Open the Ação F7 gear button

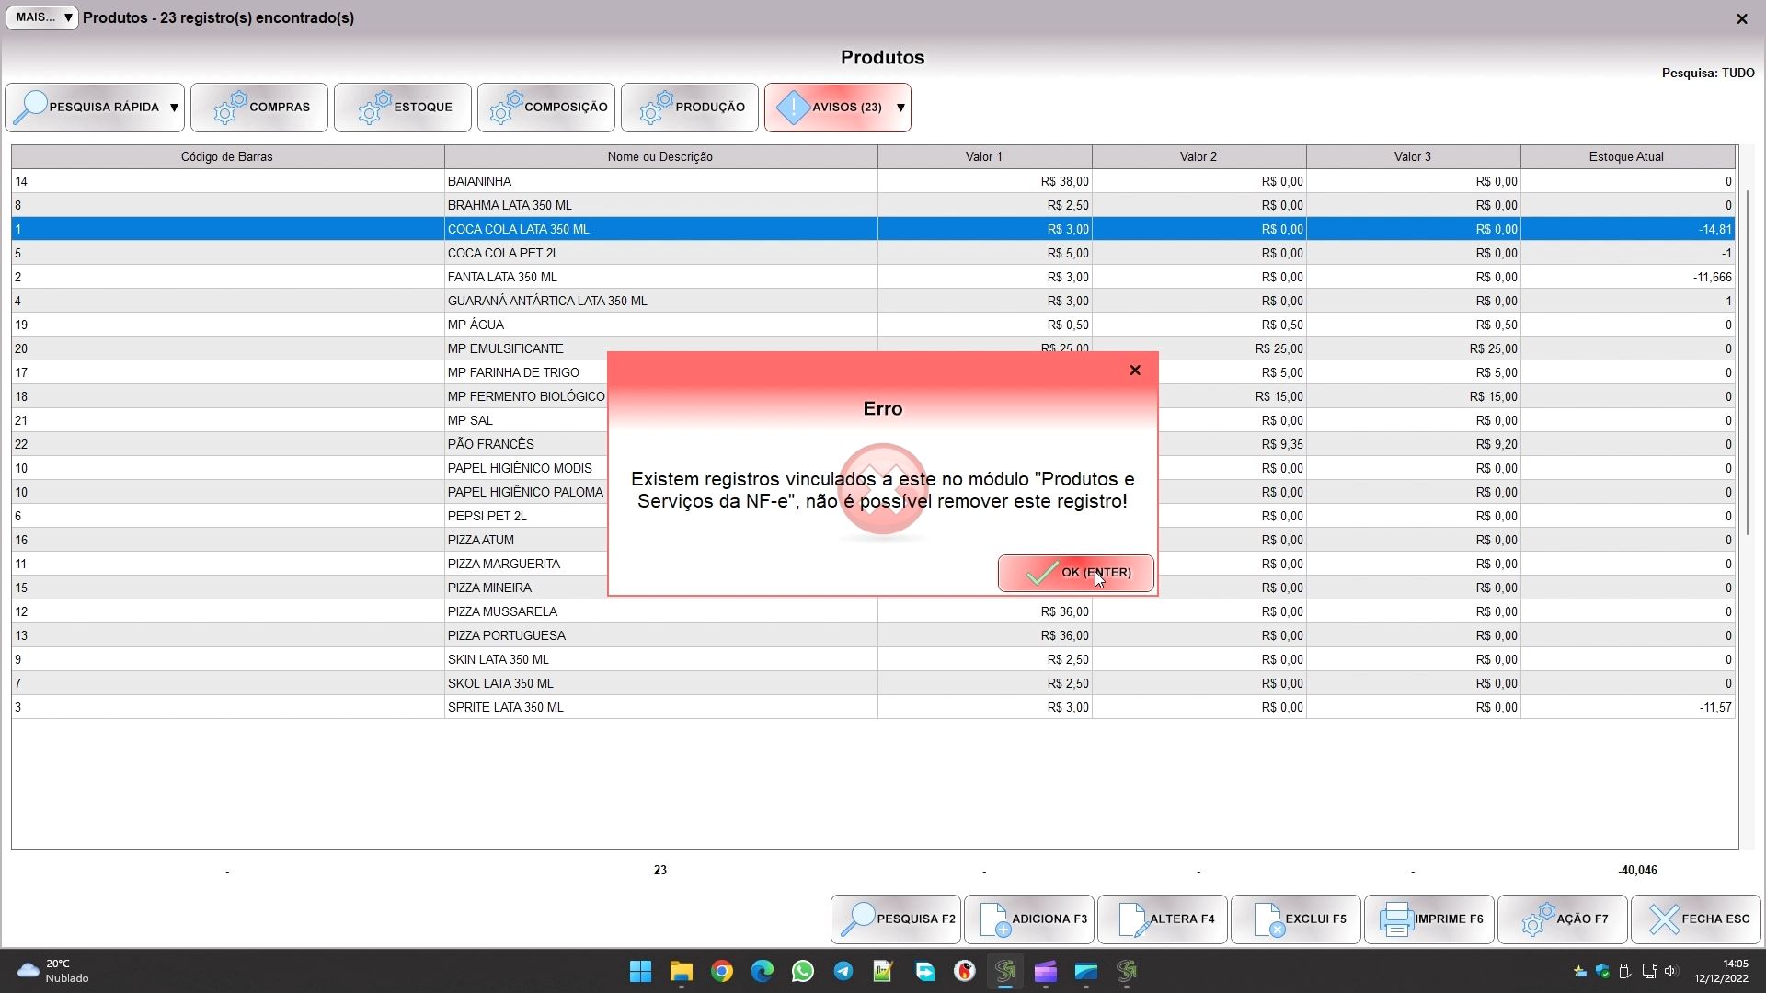1562,919
